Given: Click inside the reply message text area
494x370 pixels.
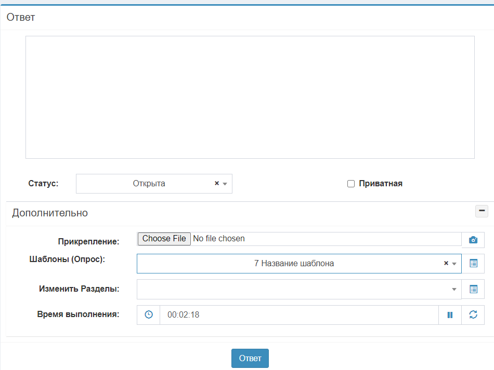Looking at the screenshot, I should [250, 97].
